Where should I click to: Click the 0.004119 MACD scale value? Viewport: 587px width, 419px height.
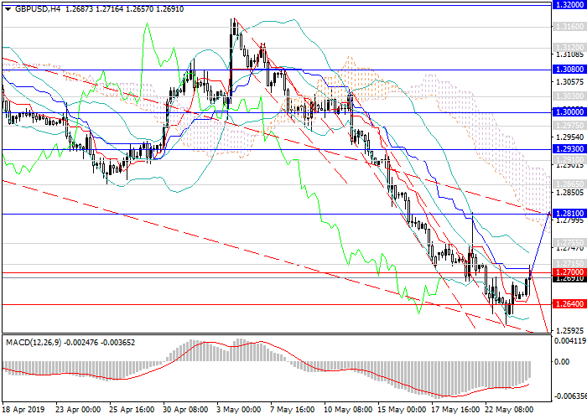pos(569,340)
